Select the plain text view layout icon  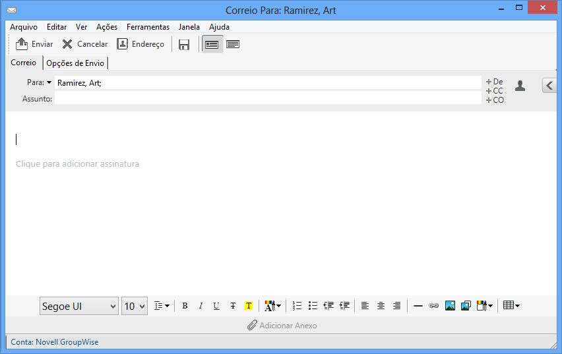tap(233, 44)
